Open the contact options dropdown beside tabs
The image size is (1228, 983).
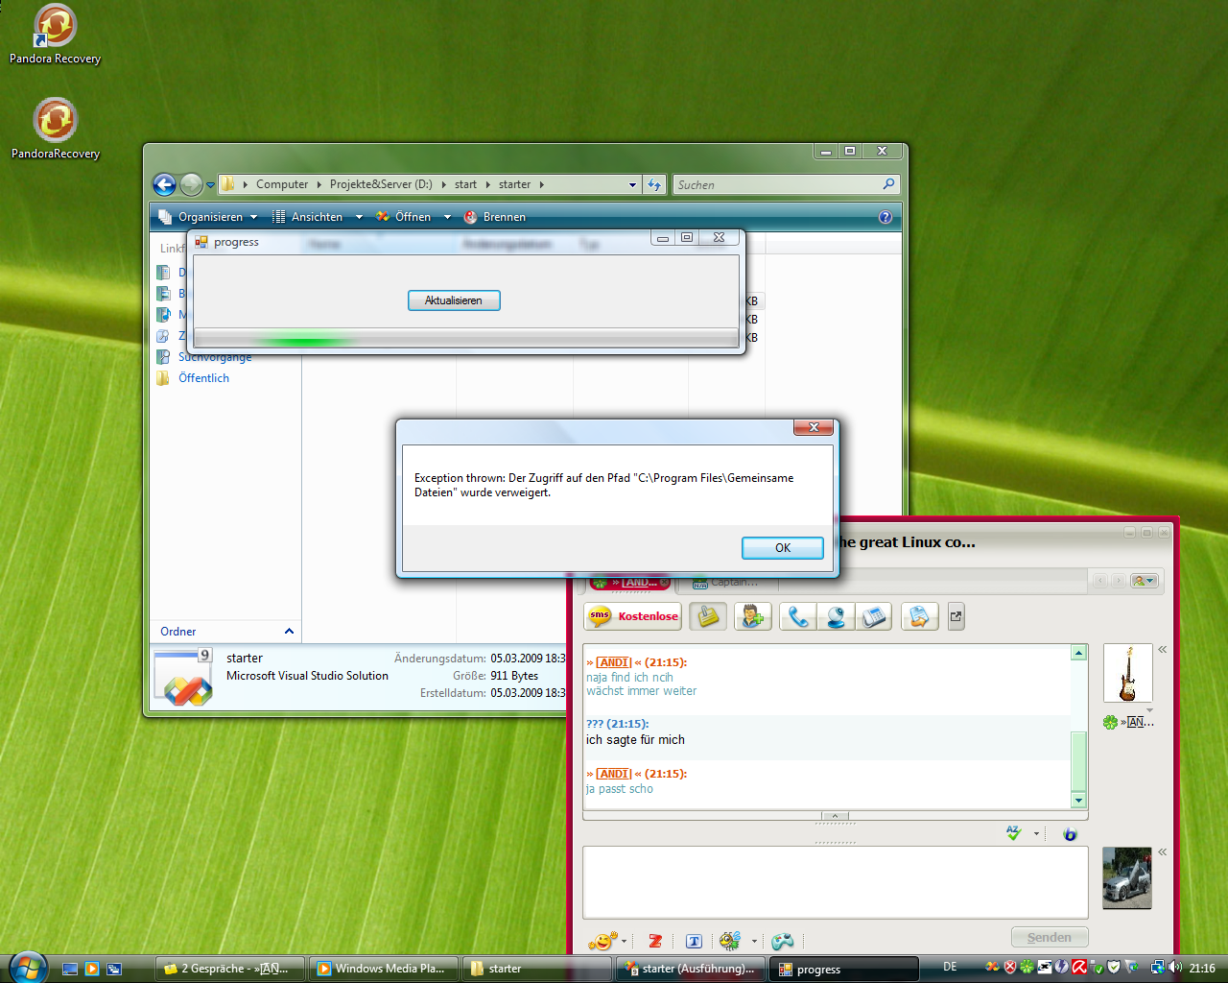tap(1145, 581)
